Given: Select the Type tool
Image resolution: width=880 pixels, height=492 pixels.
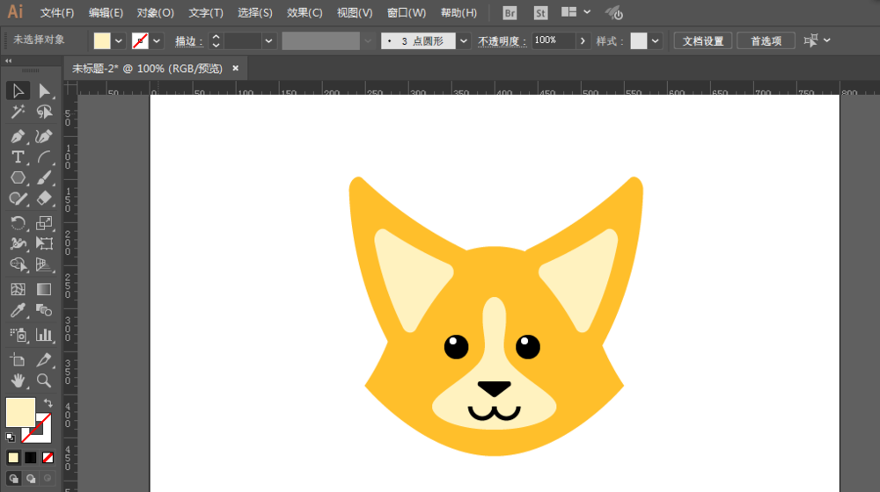Looking at the screenshot, I should coord(18,157).
